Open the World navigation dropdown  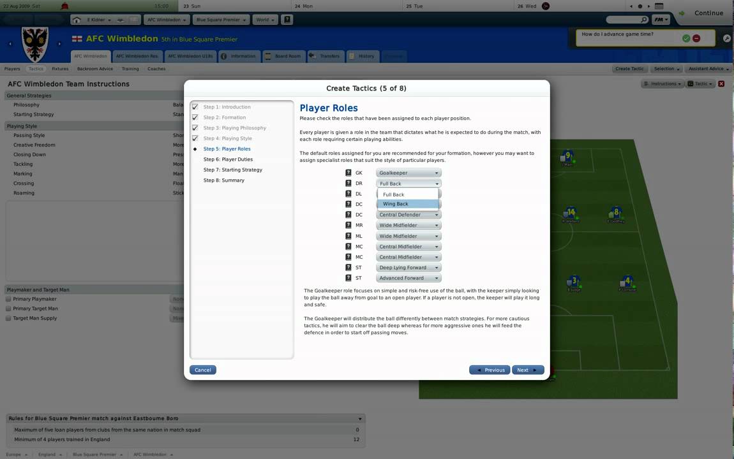(x=265, y=20)
